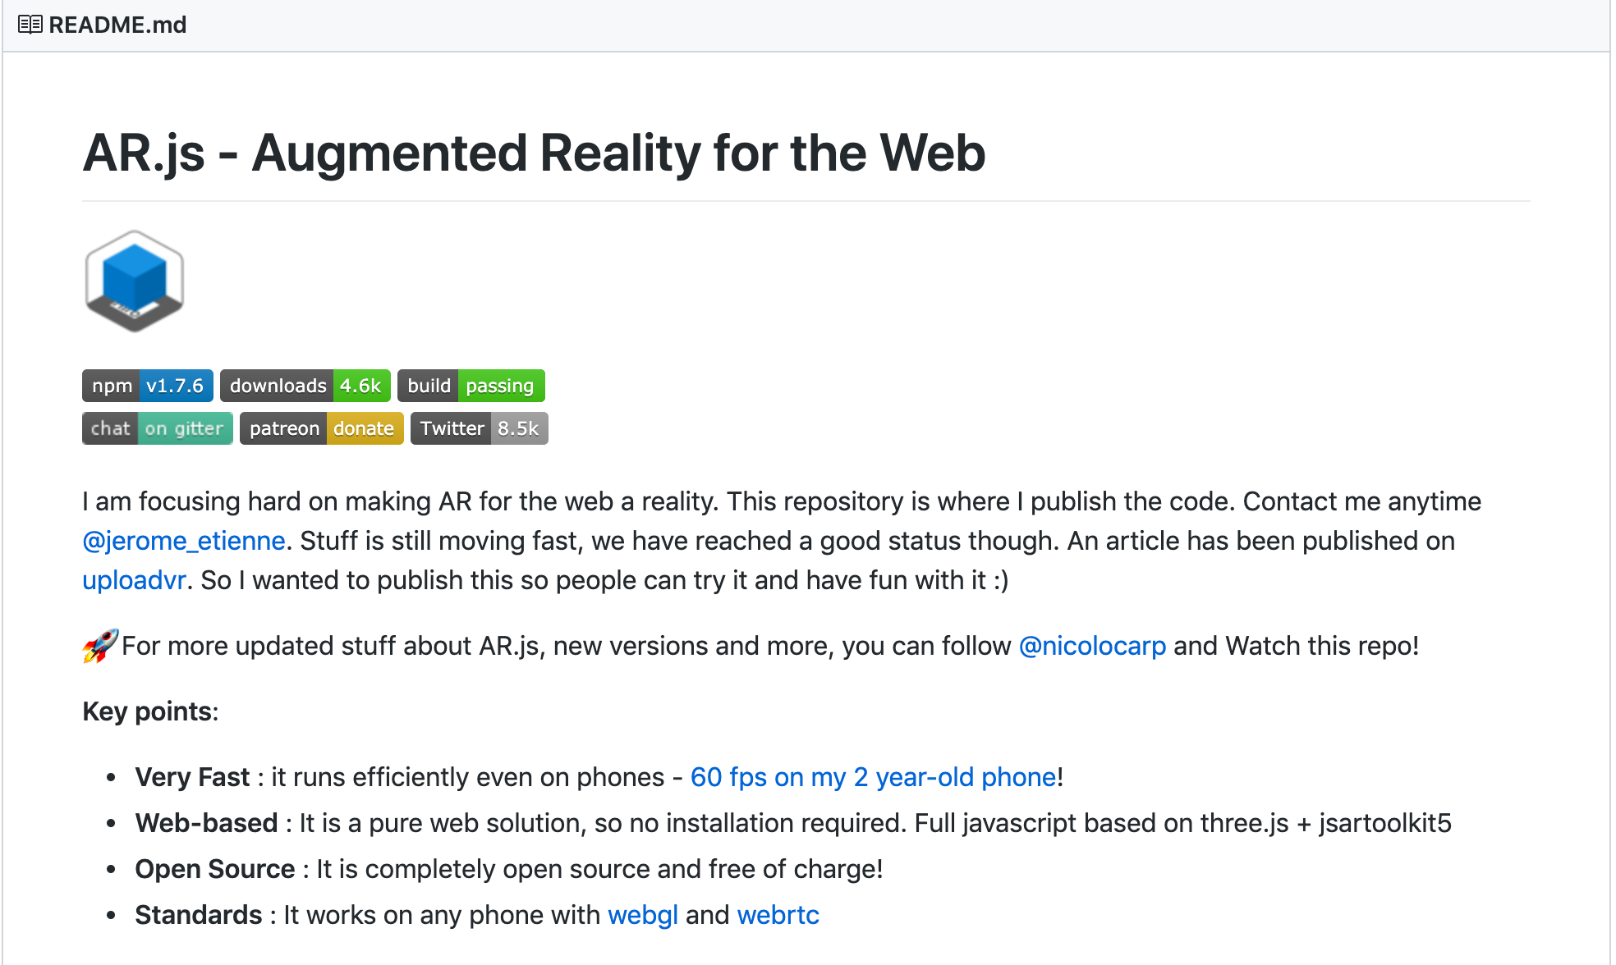Open the webgl standards link
The image size is (1616, 965).
point(643,915)
